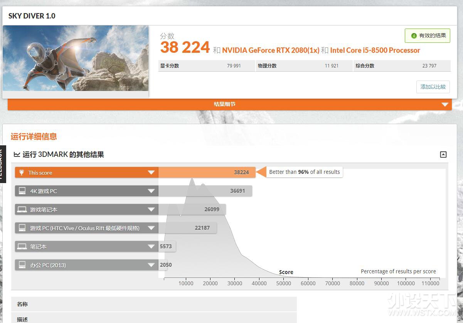Open the 游戏笔记本 dropdown arrow
Viewport: 463px width, 323px height.
tap(151, 210)
